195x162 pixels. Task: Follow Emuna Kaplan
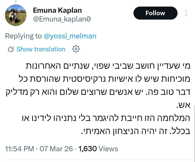pyautogui.click(x=155, y=13)
